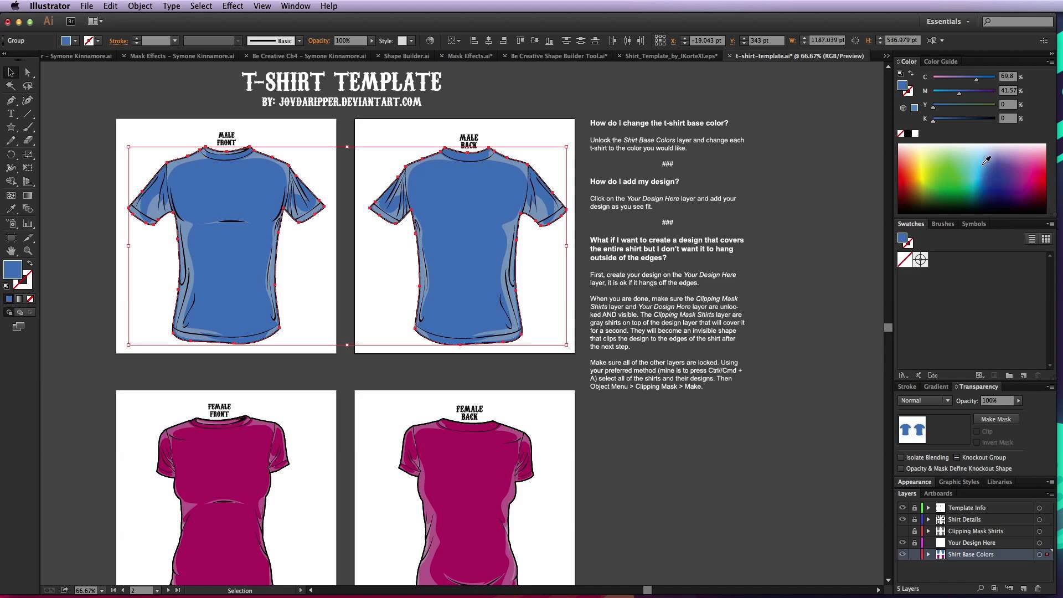Image resolution: width=1063 pixels, height=598 pixels.
Task: Enable Knockout Group checkbox
Action: coord(956,457)
